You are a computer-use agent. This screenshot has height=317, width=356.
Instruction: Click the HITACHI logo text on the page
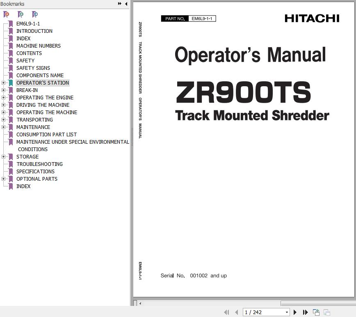(312, 18)
